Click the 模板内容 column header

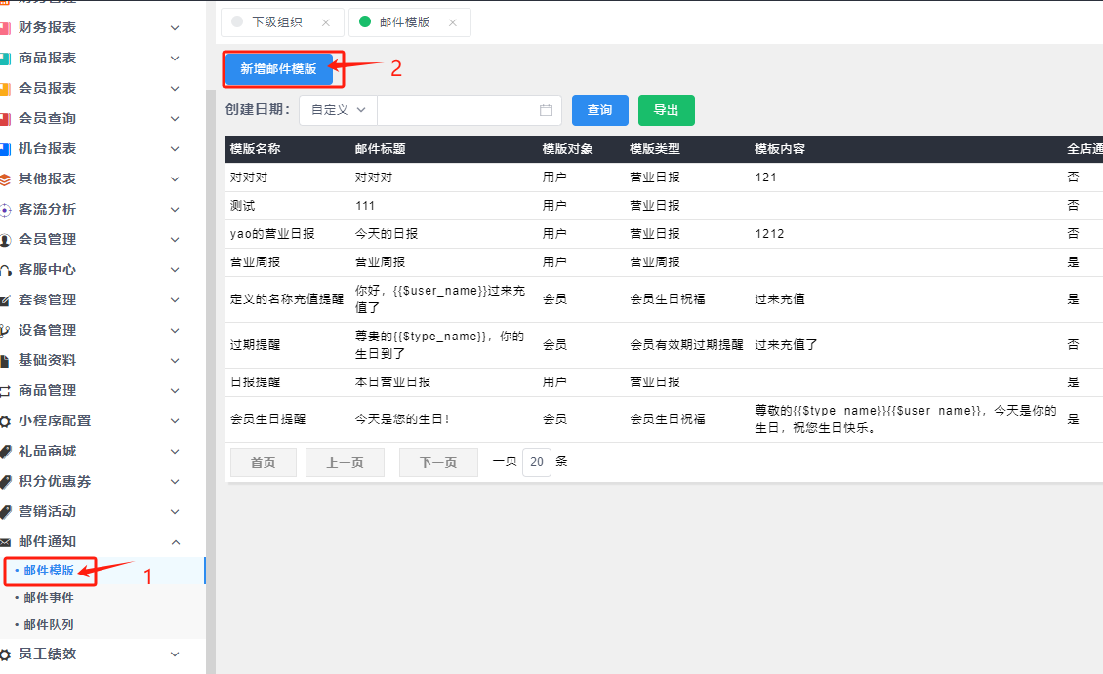780,149
